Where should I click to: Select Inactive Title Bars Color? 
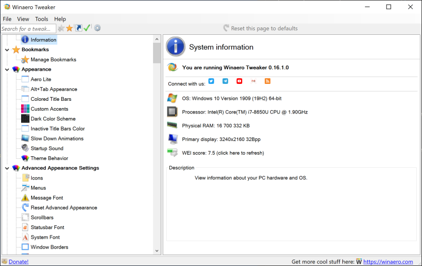coord(57,129)
